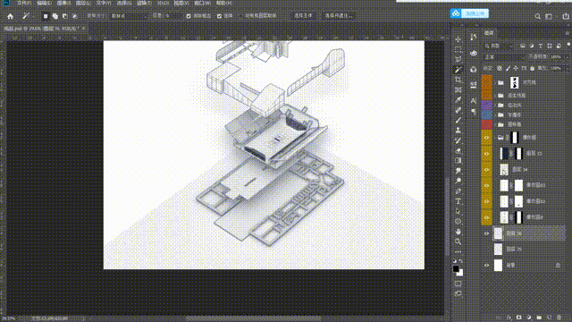Viewport: 572px width, 322px height.
Task: Click the Select Subject button
Action: (x=303, y=16)
